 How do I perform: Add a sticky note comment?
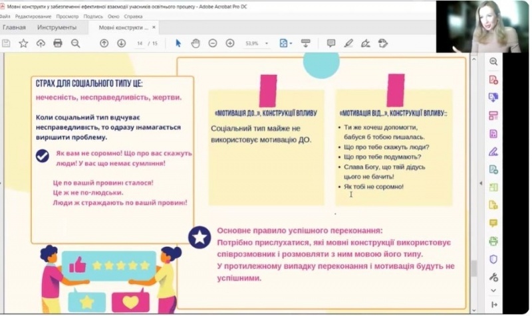coord(331,43)
